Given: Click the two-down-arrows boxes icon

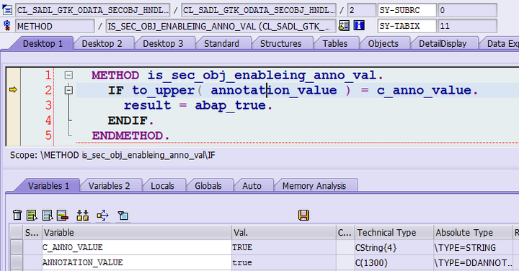Looking at the screenshot, I should pyautogui.click(x=83, y=215).
